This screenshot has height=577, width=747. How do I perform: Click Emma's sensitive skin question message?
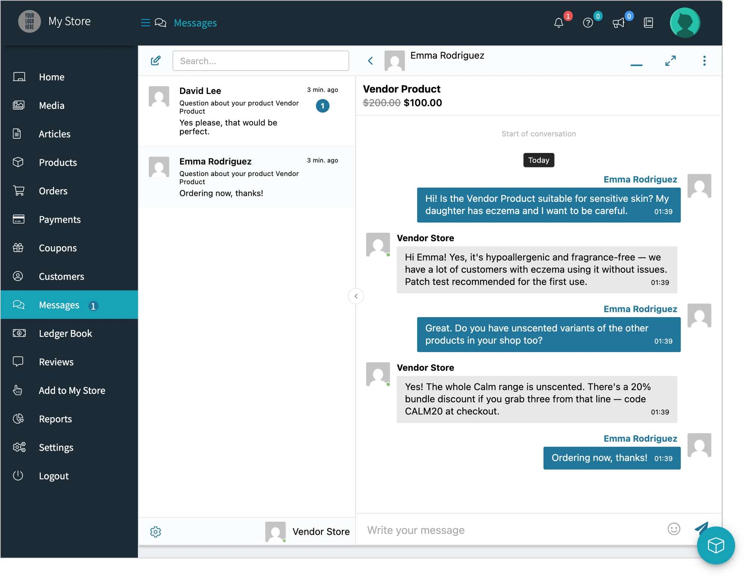pos(549,205)
